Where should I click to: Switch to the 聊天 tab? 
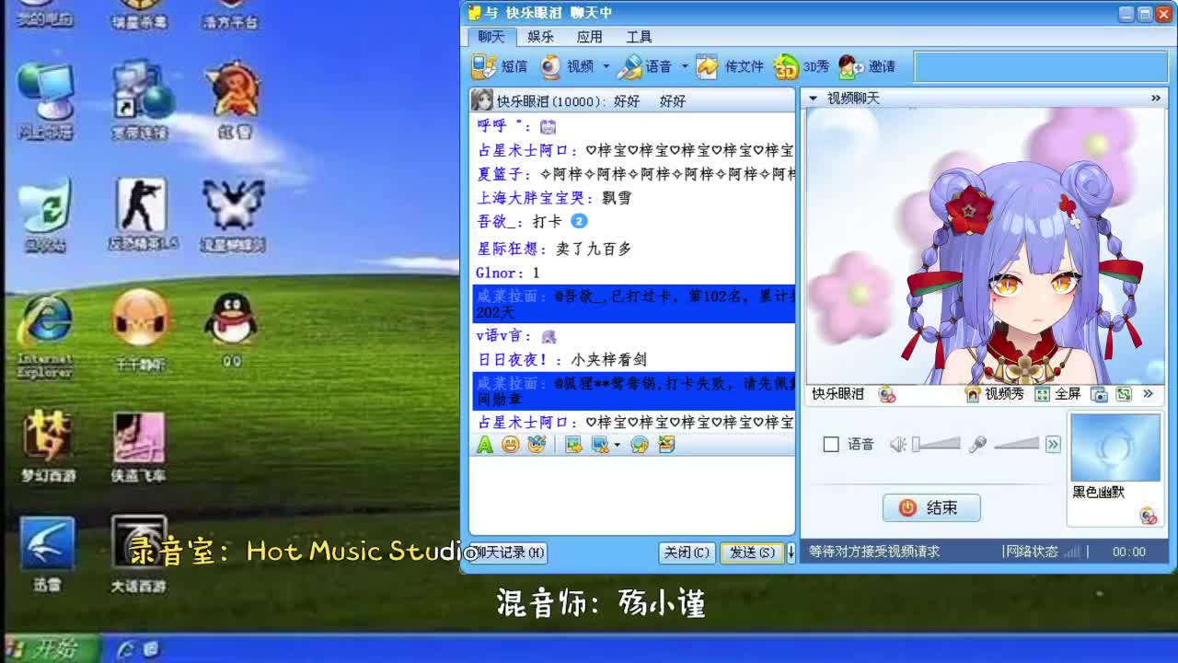point(491,37)
